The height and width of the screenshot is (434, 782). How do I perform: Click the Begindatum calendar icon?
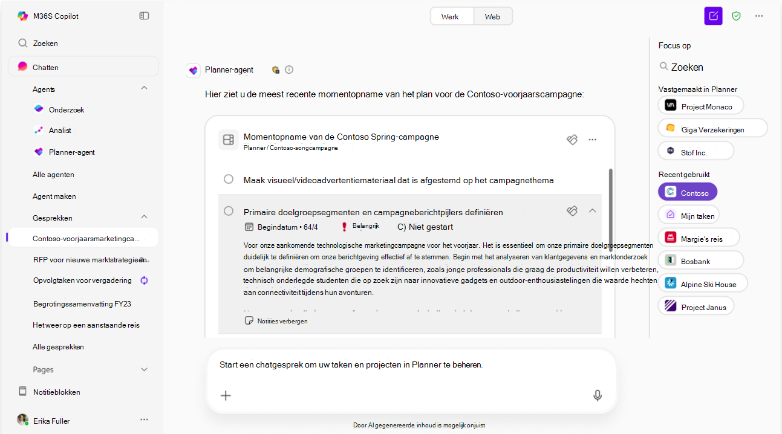click(248, 227)
